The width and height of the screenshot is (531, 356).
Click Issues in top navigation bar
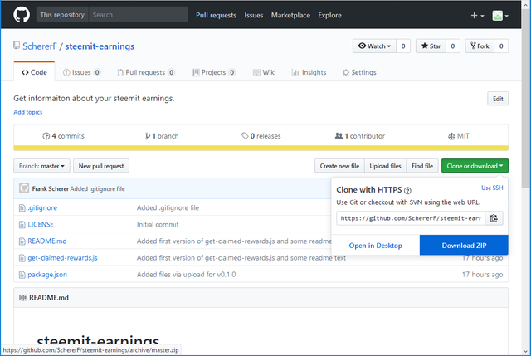(254, 15)
